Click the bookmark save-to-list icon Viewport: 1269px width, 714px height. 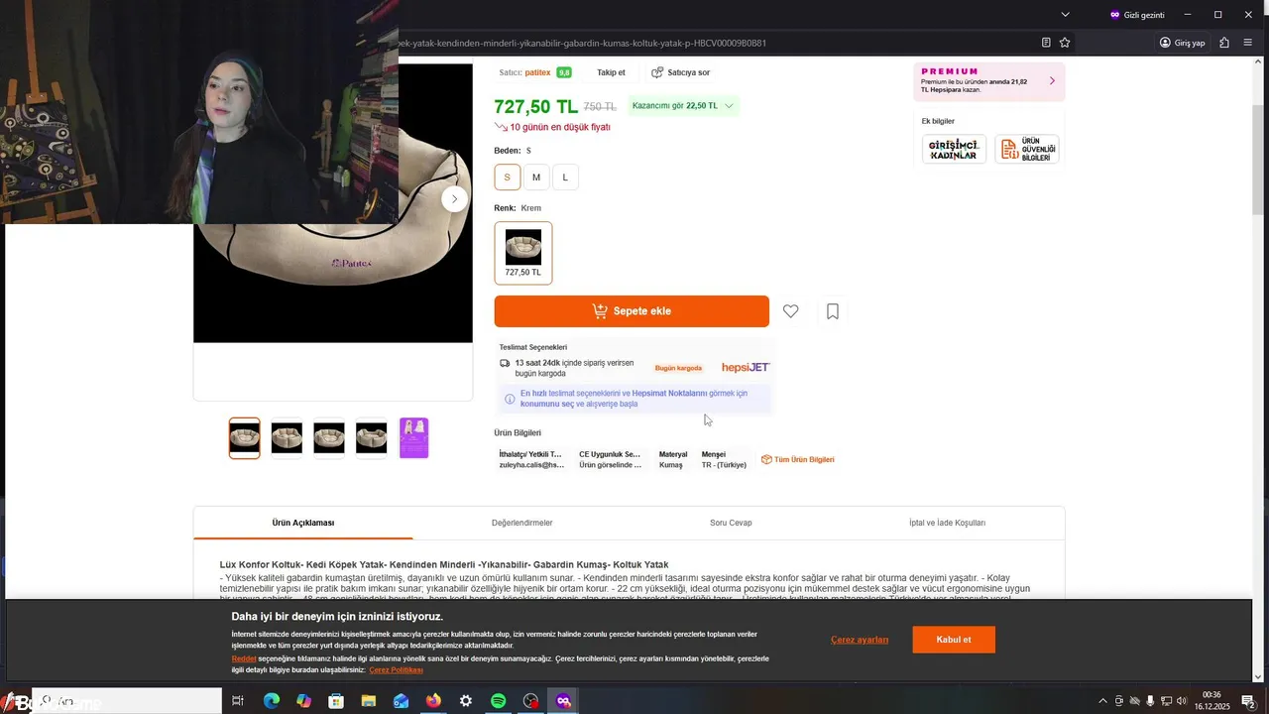coord(833,311)
